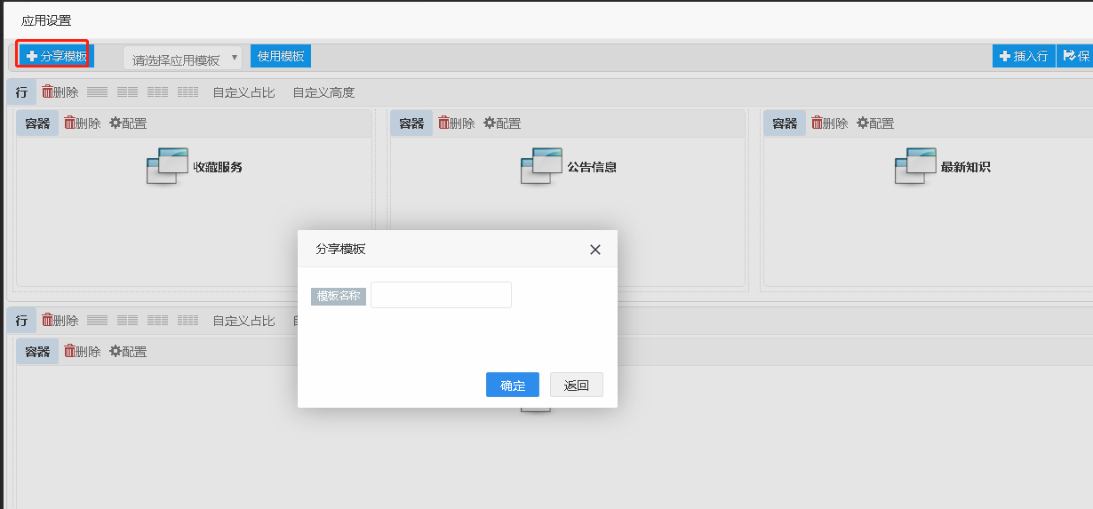This screenshot has width=1093, height=509.
Task: Open 配置 gear for 最新知识 container
Action: 875,123
